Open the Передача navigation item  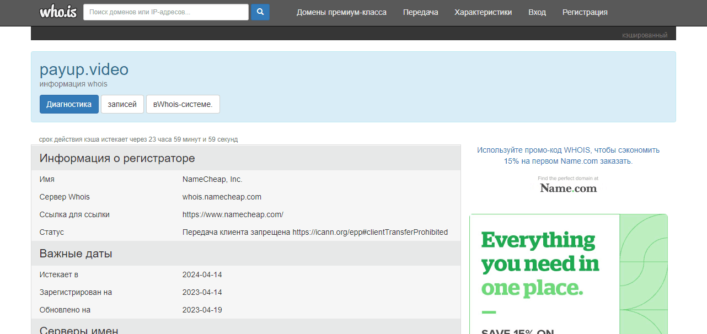[420, 12]
